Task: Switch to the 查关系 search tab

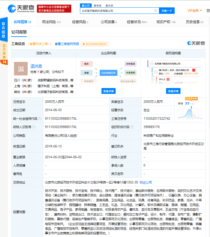Action: coord(109,6)
